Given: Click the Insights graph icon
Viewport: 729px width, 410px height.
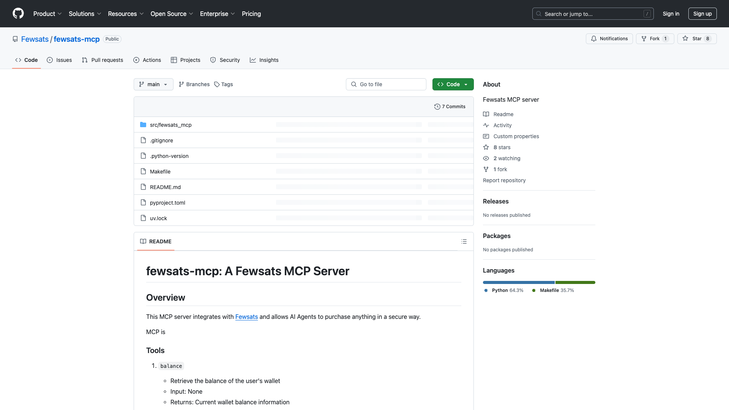Looking at the screenshot, I should [x=253, y=60].
